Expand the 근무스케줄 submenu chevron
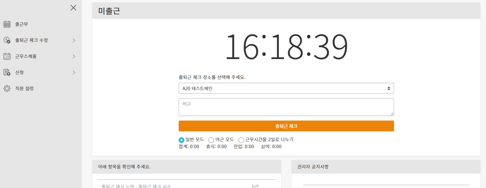Screen dimensions: 486x188 pyautogui.click(x=74, y=56)
